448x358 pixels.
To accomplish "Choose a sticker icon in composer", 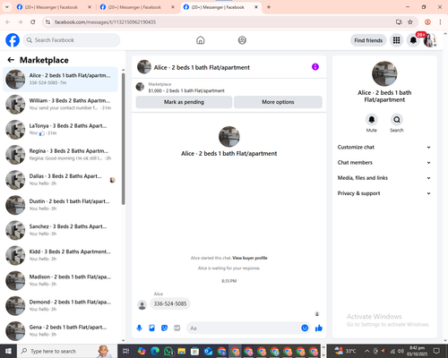I will pyautogui.click(x=164, y=328).
